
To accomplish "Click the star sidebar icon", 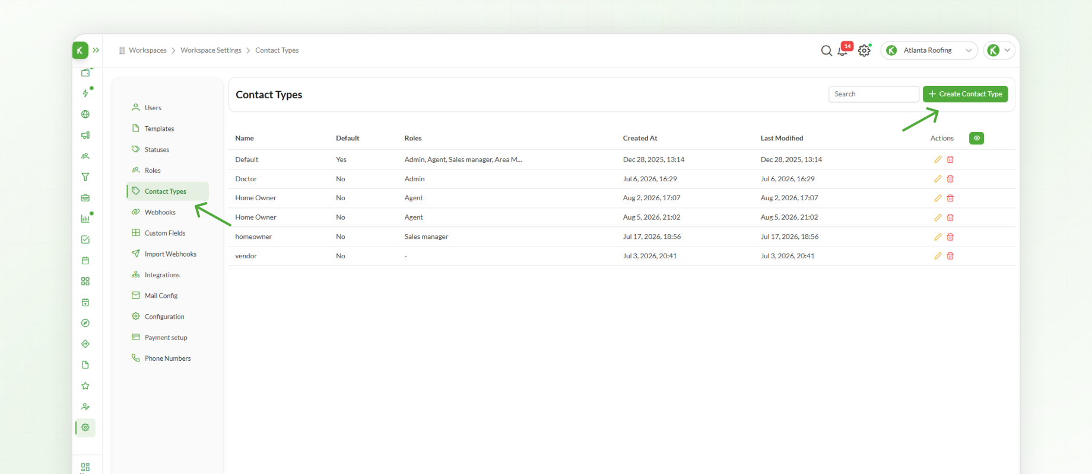I will tap(85, 386).
